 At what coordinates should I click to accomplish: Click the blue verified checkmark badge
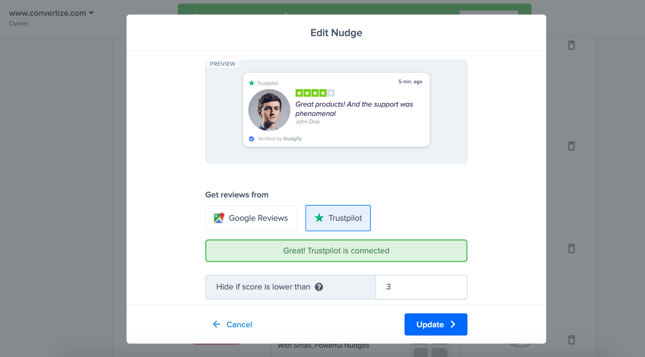(251, 139)
